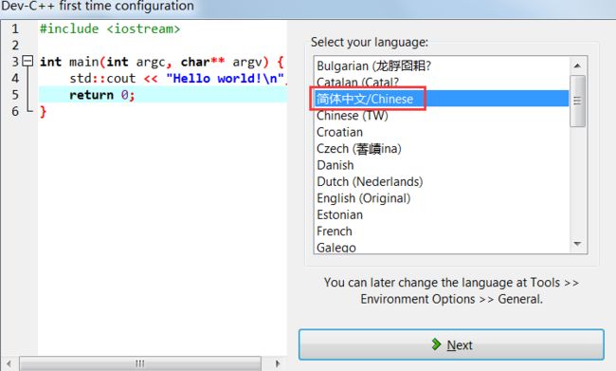The height and width of the screenshot is (371, 616).
Task: Select French language
Action: point(442,231)
